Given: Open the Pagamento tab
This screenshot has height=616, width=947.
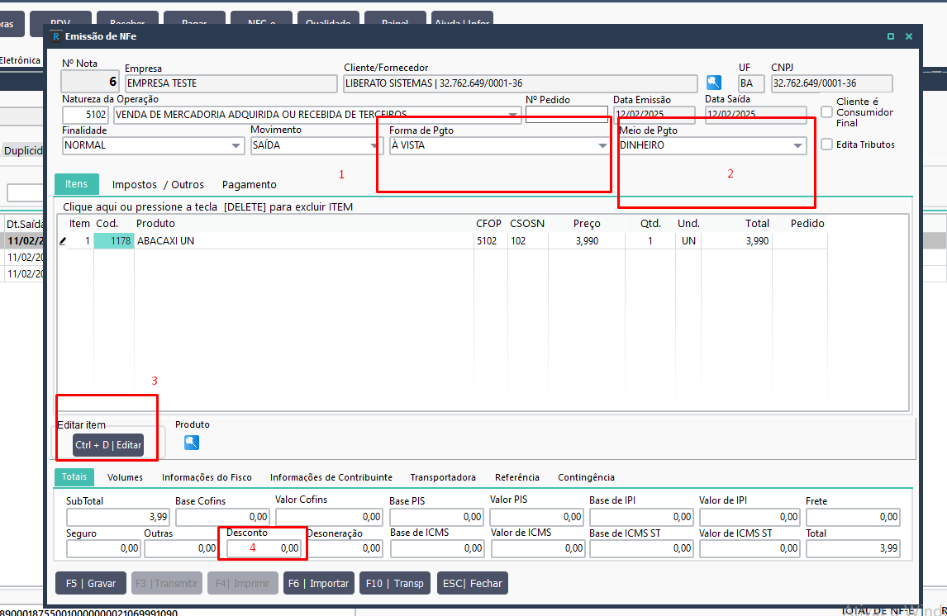Looking at the screenshot, I should (250, 185).
